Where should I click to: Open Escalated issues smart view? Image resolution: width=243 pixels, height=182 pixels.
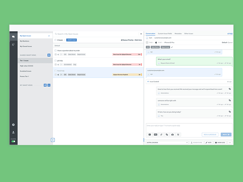(x=35, y=71)
